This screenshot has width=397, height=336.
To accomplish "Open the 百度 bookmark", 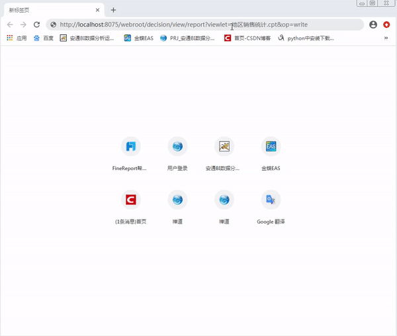I will tap(43, 38).
